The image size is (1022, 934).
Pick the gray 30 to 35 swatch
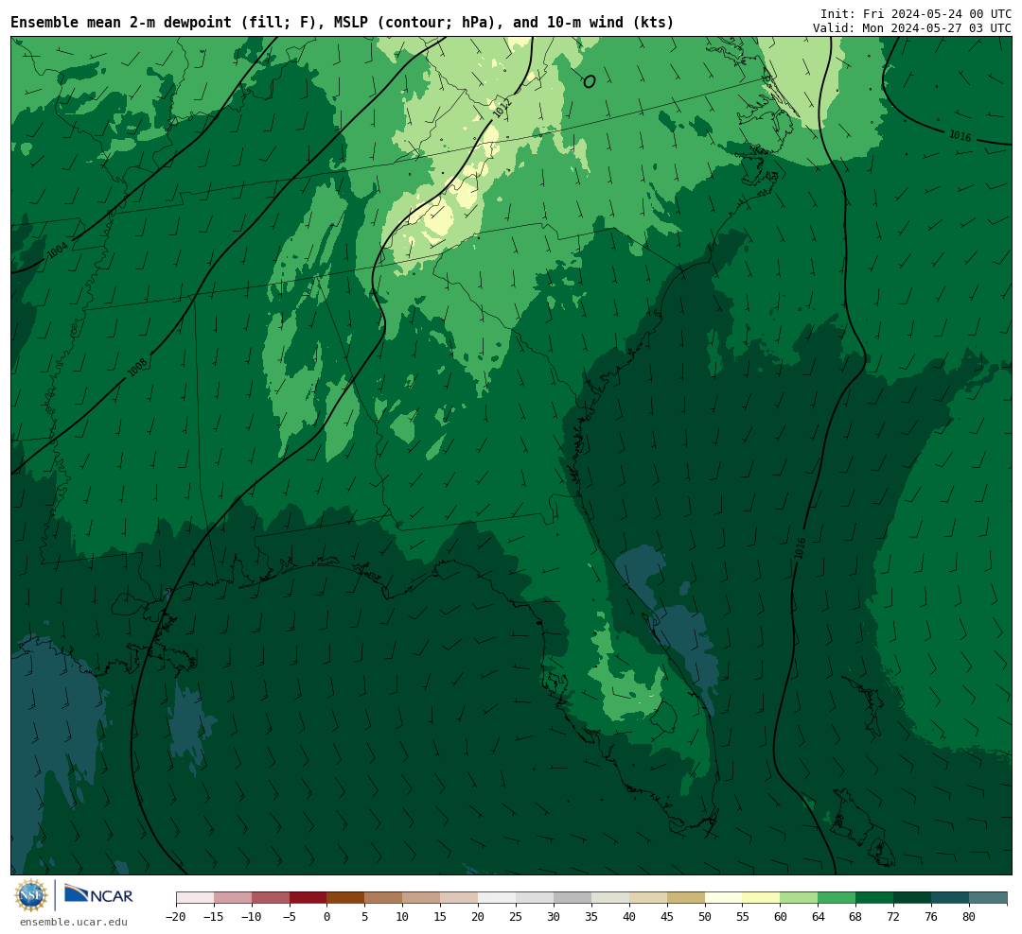[573, 898]
